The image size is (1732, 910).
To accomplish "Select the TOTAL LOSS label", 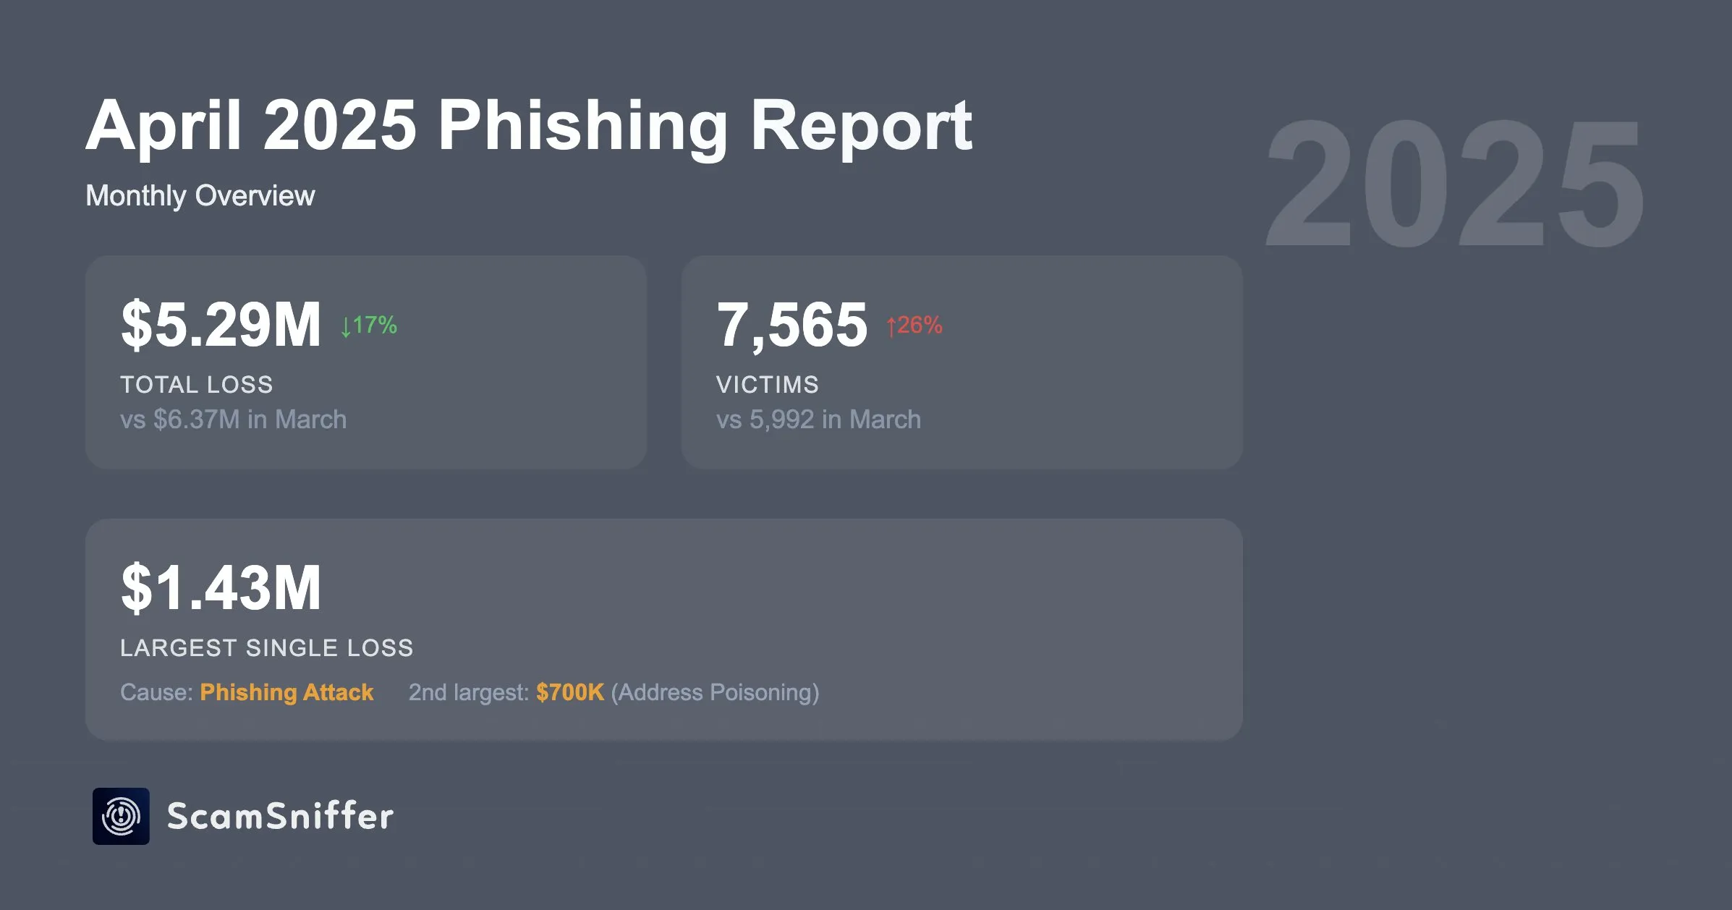I will (197, 384).
